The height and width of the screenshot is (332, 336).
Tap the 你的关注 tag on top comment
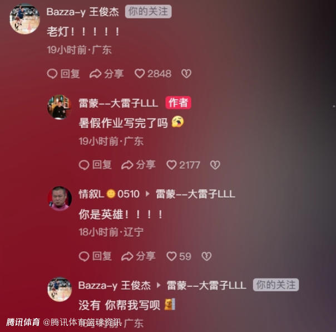point(149,11)
